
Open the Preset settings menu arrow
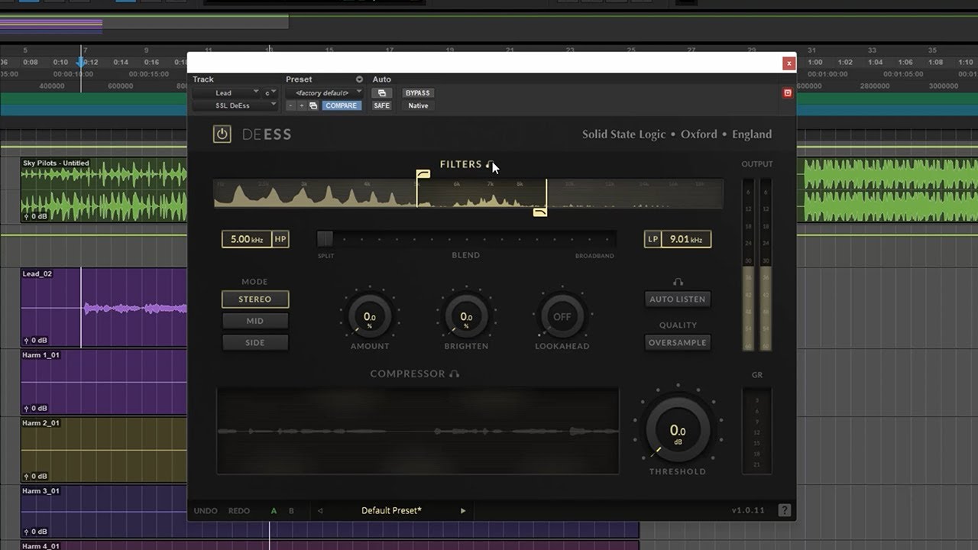click(359, 79)
